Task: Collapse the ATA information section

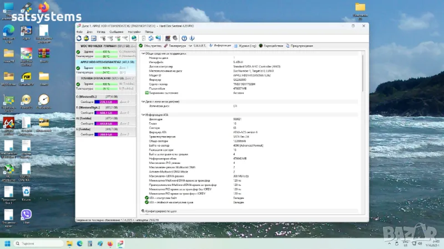Action: pos(144,115)
